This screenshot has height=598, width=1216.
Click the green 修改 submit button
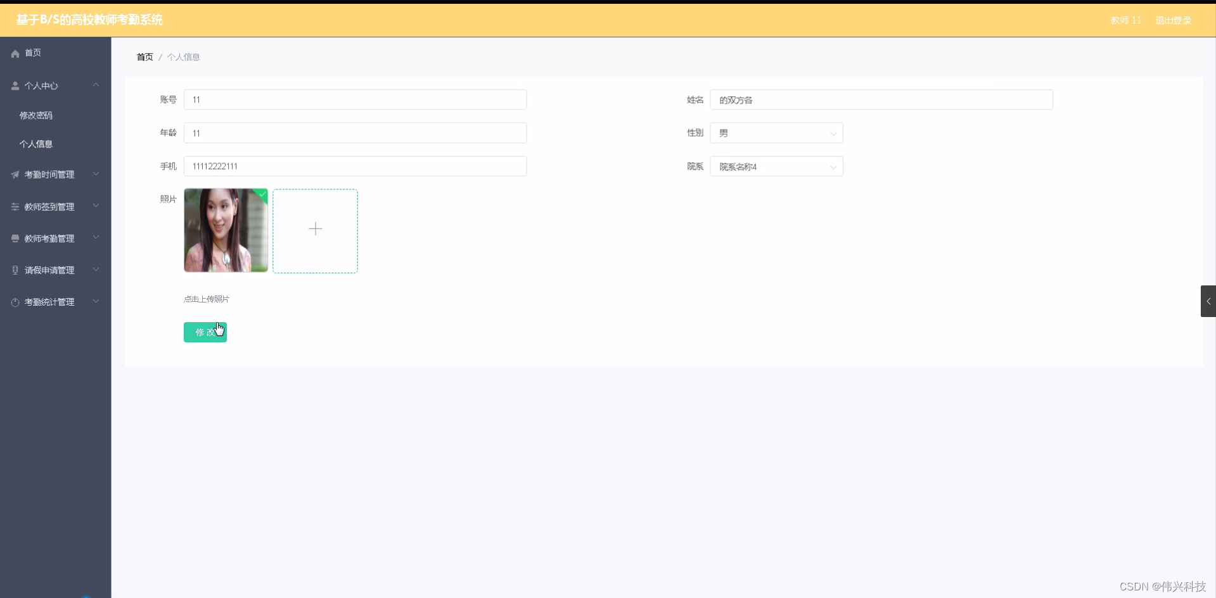click(205, 332)
